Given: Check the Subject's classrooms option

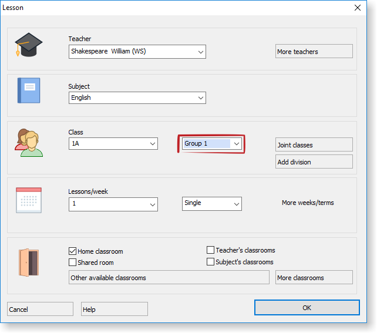Looking at the screenshot, I should pos(211,262).
